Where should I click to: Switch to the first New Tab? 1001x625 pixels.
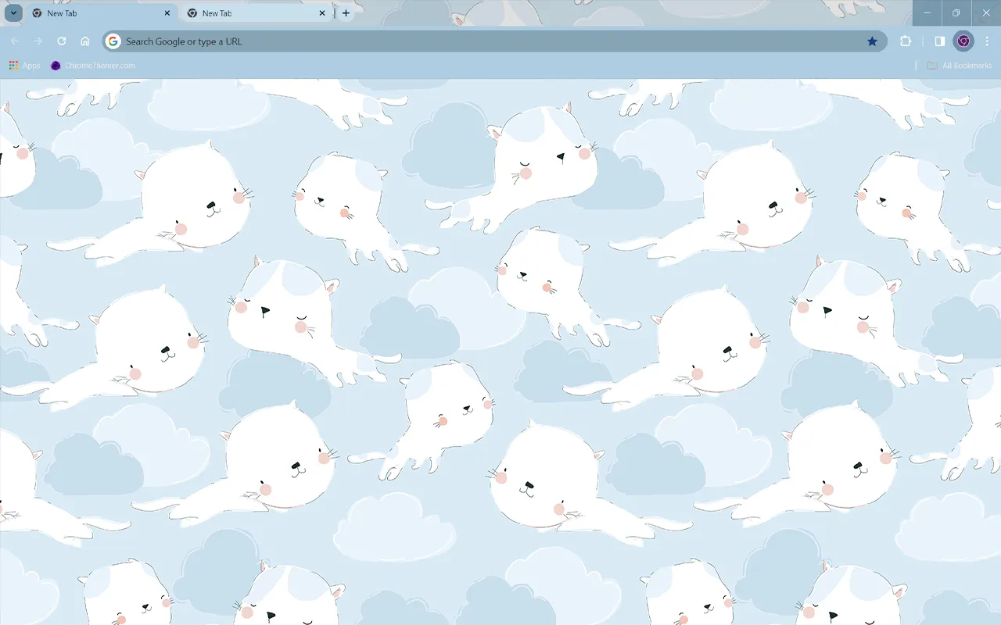click(101, 13)
